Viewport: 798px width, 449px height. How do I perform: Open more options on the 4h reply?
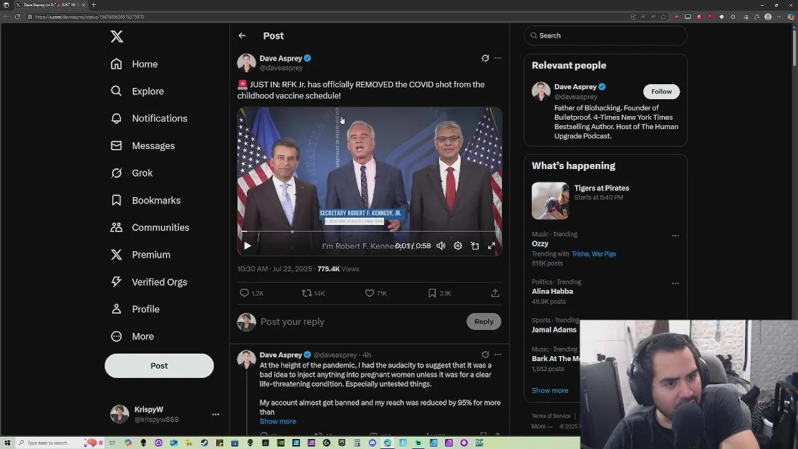(498, 355)
